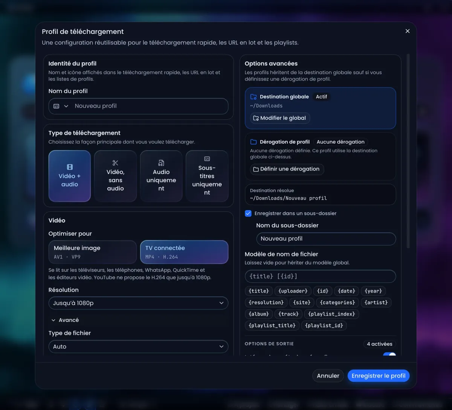Insert the {album} template token
The height and width of the screenshot is (410, 452).
[259, 314]
